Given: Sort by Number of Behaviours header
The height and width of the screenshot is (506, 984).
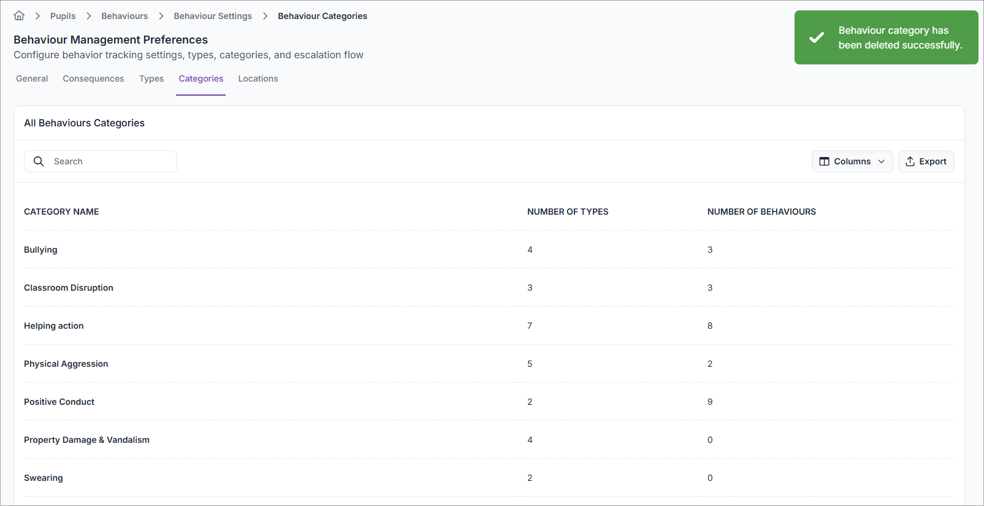Looking at the screenshot, I should pos(761,212).
